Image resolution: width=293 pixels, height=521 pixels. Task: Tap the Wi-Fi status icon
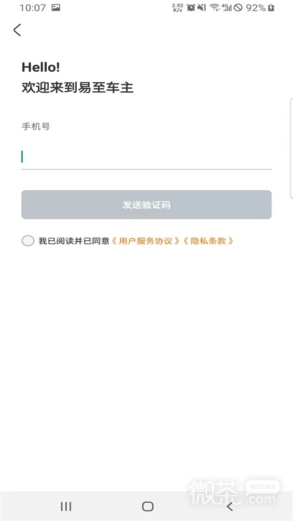coord(215,8)
